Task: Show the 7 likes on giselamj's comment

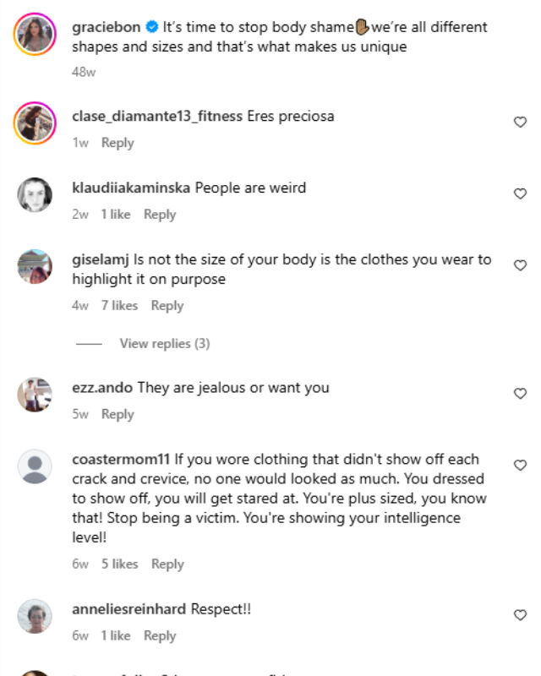Action: pos(119,306)
